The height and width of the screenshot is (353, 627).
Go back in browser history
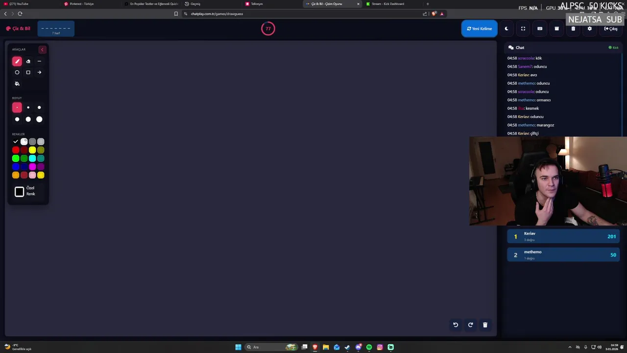[x=5, y=14]
